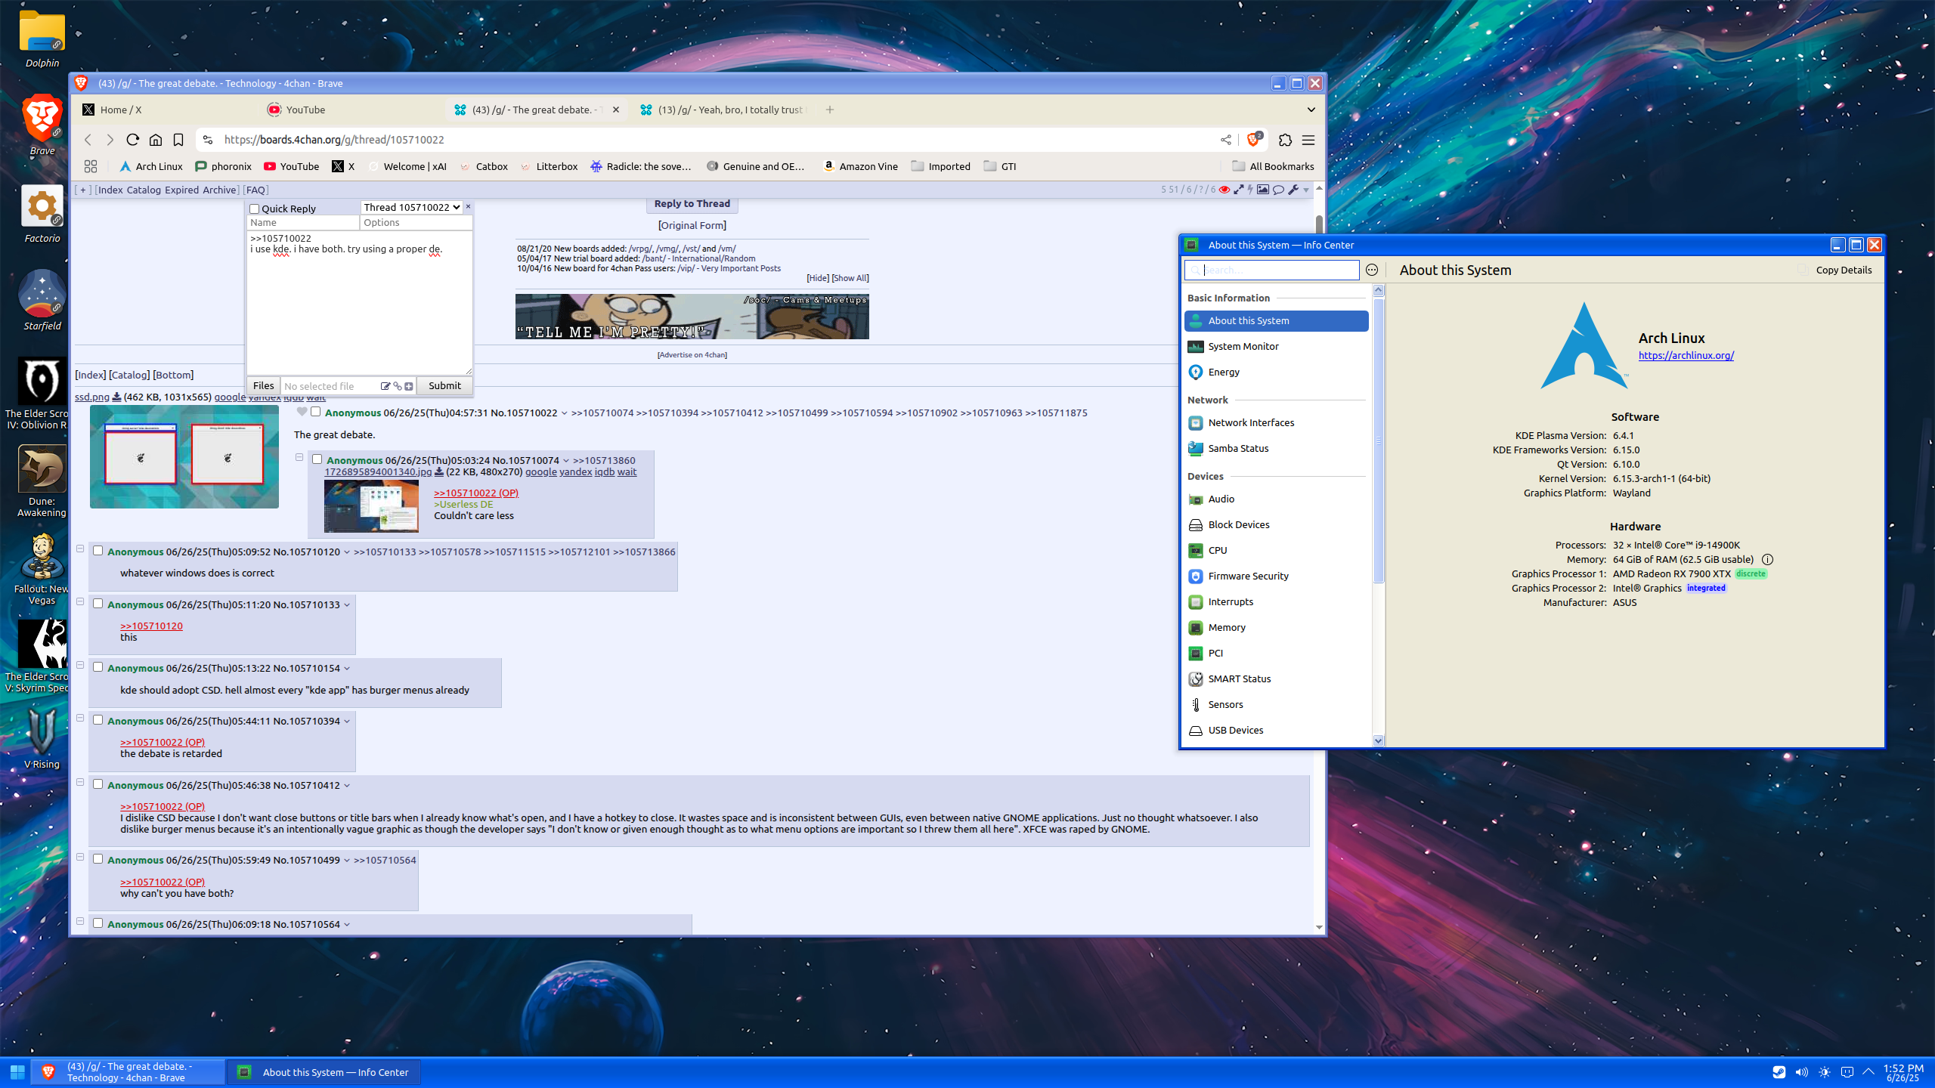Click the Brave page vertical scrollbar thumb
The width and height of the screenshot is (1935, 1088).
coord(1319,224)
